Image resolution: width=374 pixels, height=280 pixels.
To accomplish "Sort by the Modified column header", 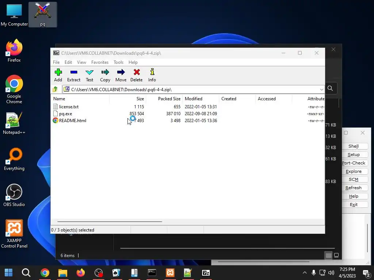I will click(201, 98).
